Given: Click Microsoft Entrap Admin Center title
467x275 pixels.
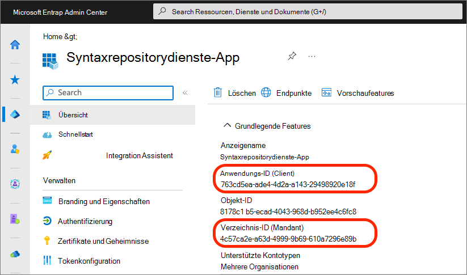Looking at the screenshot, I should [x=60, y=12].
